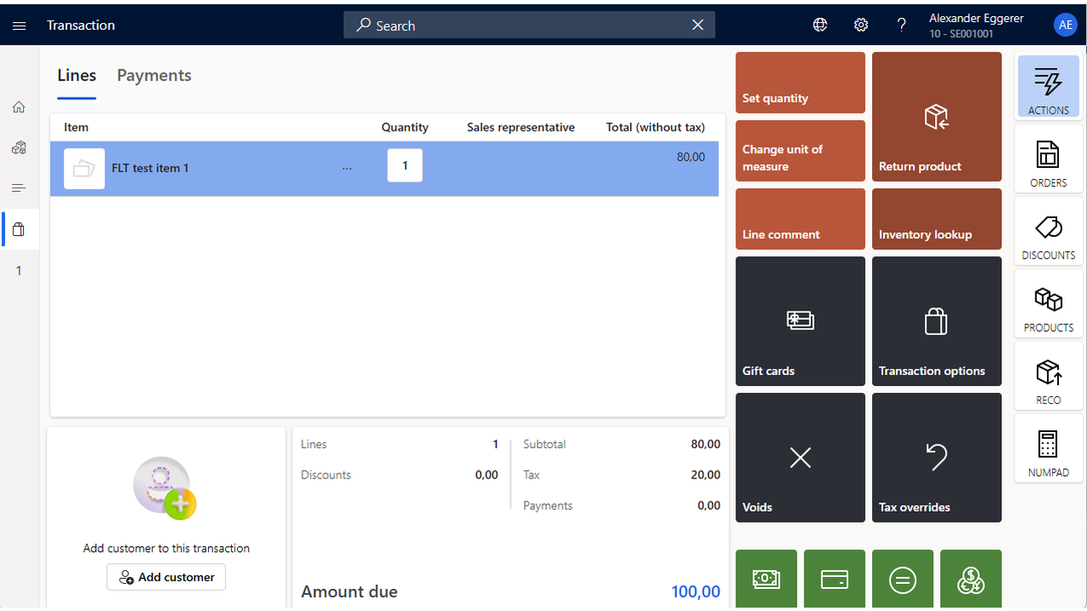Choose Change unit of measure
The width and height of the screenshot is (1087, 611).
click(801, 151)
